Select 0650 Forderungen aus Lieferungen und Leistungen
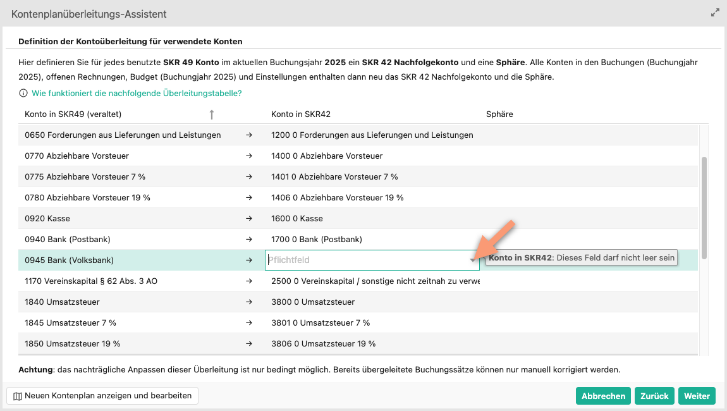Screen dimensions: 727x411 coord(123,135)
